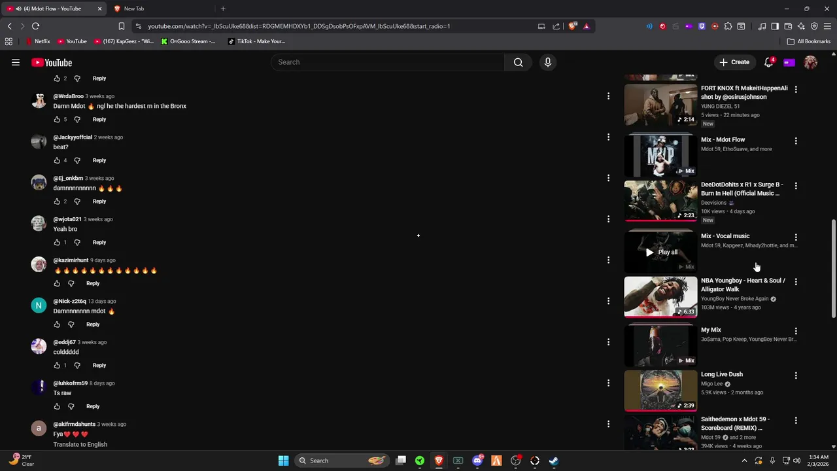Open options menu for @Ej_onkbm comment
This screenshot has height=471, width=837.
click(608, 178)
